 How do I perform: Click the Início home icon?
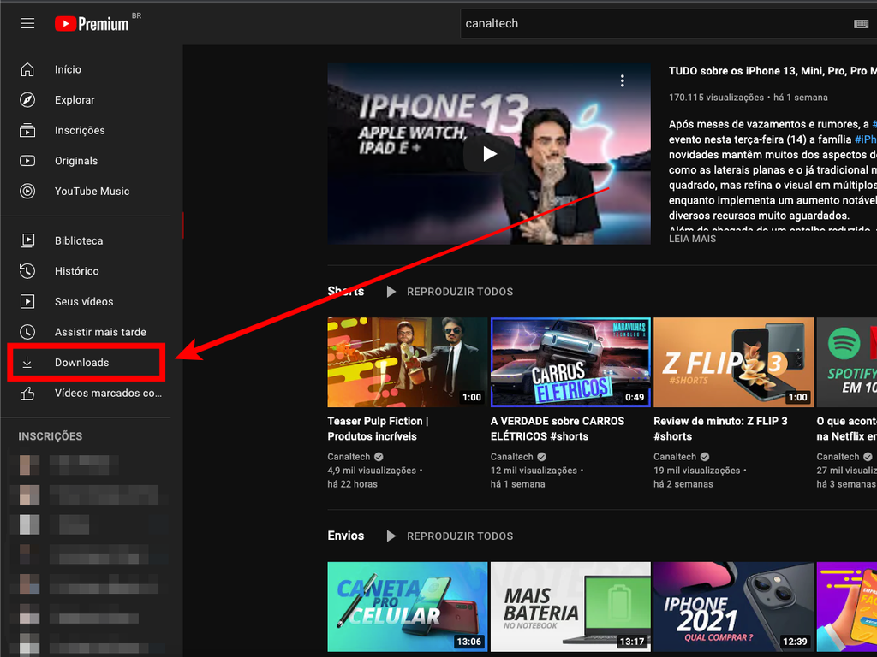point(27,69)
